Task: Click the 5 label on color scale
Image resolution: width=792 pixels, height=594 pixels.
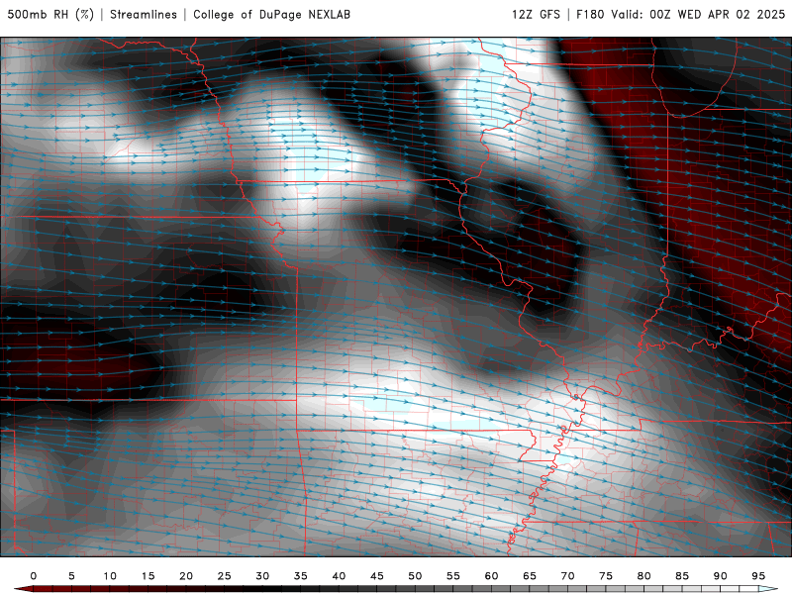Action: [x=71, y=576]
